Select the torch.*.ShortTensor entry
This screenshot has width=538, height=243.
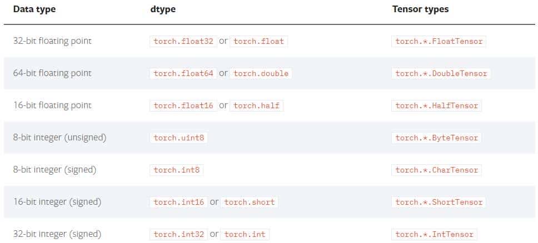pyautogui.click(x=439, y=202)
